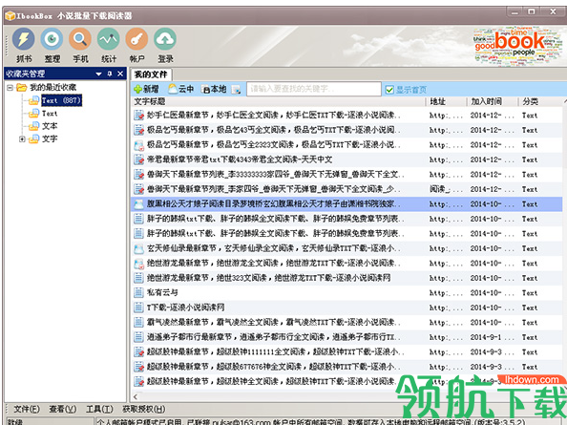The height and width of the screenshot is (425, 567).
Task: Click file icon of 玄天修仙录 row
Action: coord(138,248)
